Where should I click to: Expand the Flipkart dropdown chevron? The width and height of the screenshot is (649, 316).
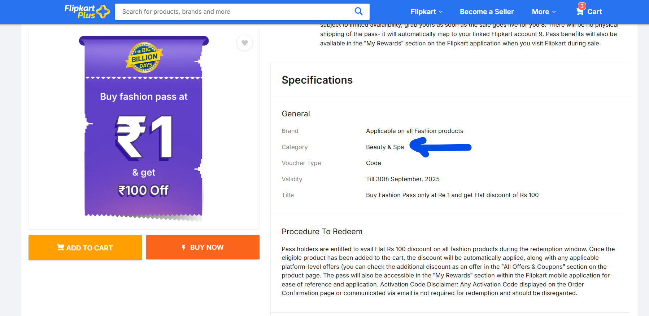(x=441, y=12)
